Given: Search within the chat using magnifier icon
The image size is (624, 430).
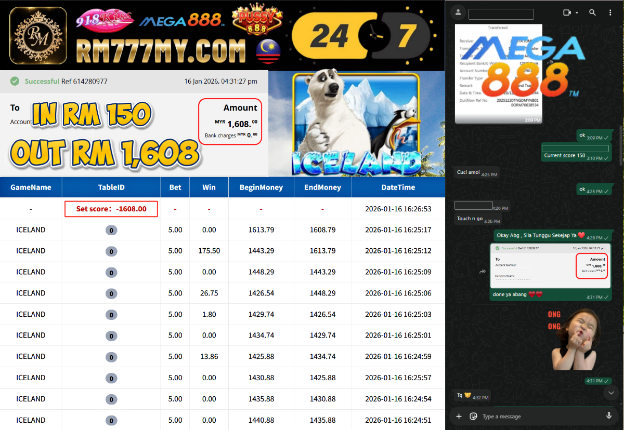Looking at the screenshot, I should coord(592,12).
